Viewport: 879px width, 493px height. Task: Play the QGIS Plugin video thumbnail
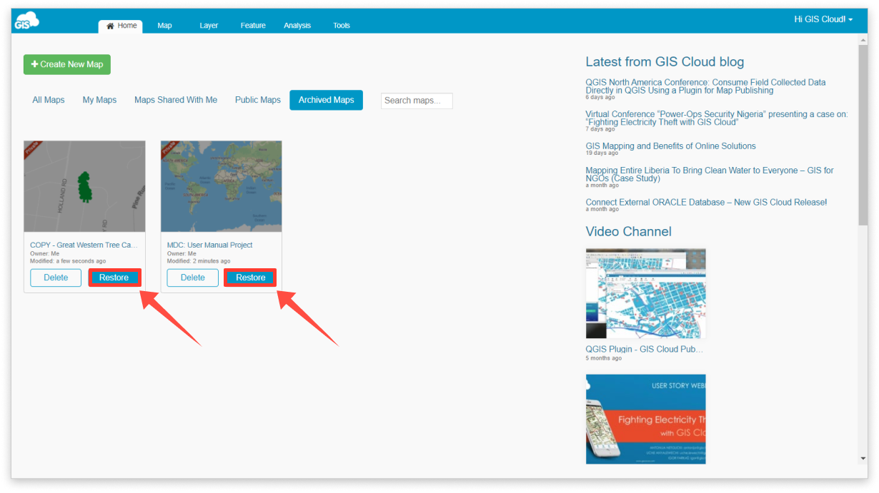pos(646,294)
